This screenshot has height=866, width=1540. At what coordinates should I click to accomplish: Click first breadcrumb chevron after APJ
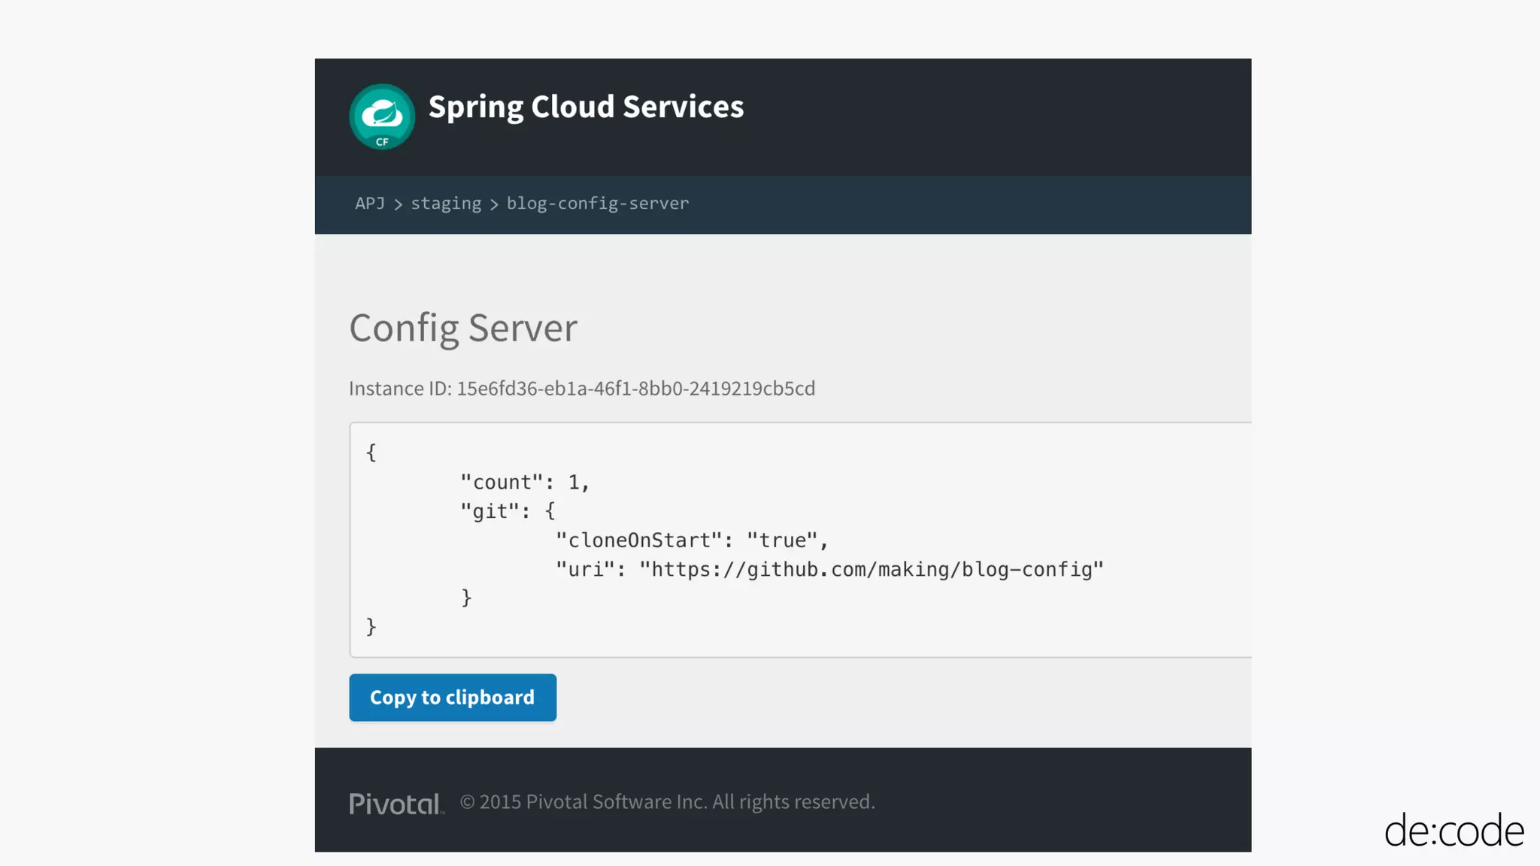[x=398, y=204]
